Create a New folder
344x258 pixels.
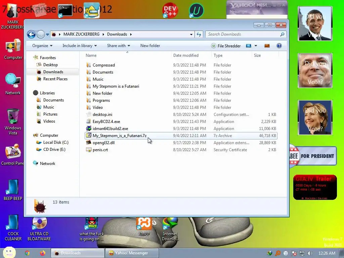pos(150,46)
